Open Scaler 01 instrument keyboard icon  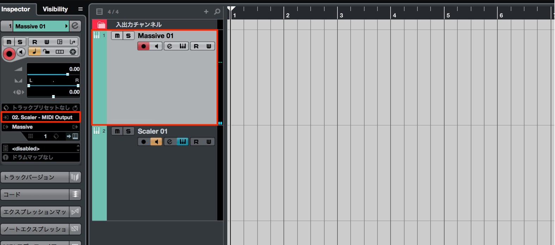point(183,142)
